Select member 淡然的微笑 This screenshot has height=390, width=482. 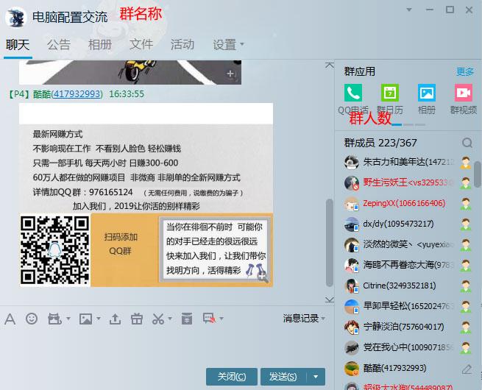408,244
